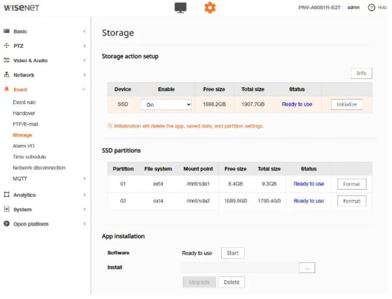392x299 pixels.
Task: Open the SSD Enable dropdown
Action: pyautogui.click(x=166, y=105)
